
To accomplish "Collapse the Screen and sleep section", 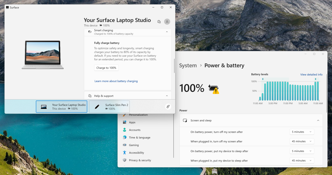I will (x=318, y=120).
